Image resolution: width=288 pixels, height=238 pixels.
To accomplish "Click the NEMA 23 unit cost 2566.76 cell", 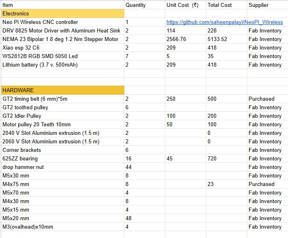I will click(x=186, y=39).
